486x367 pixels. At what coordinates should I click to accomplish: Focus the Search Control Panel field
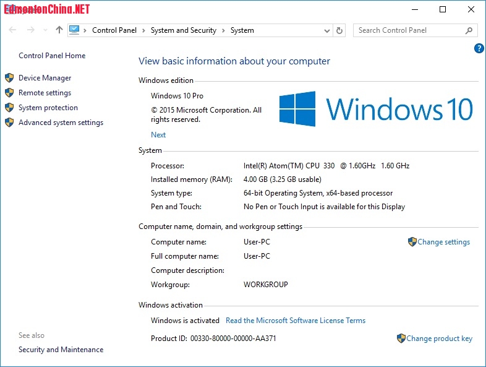click(x=408, y=30)
